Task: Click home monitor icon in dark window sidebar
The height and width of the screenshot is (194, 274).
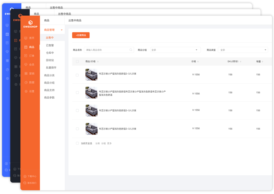Action: point(16,31)
